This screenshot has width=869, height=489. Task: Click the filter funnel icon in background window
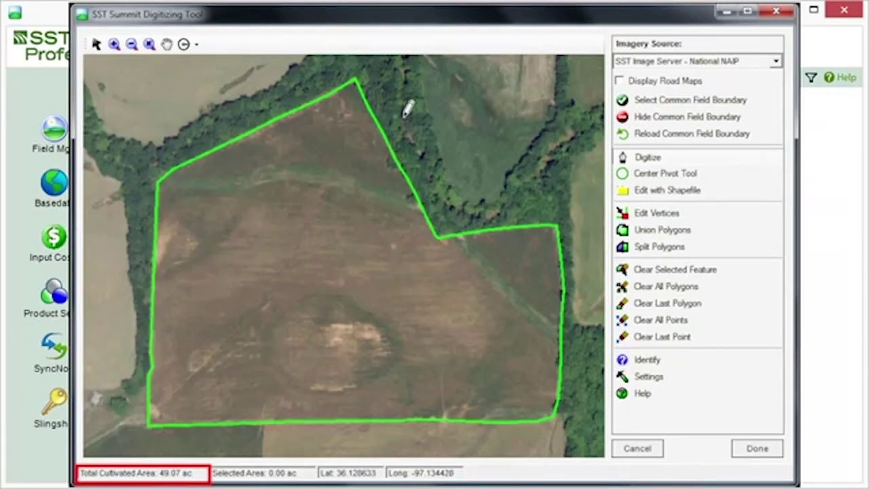pyautogui.click(x=811, y=78)
